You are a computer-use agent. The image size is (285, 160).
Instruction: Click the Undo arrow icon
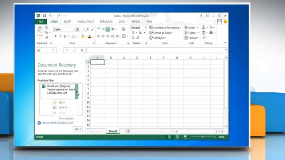click(50, 16)
